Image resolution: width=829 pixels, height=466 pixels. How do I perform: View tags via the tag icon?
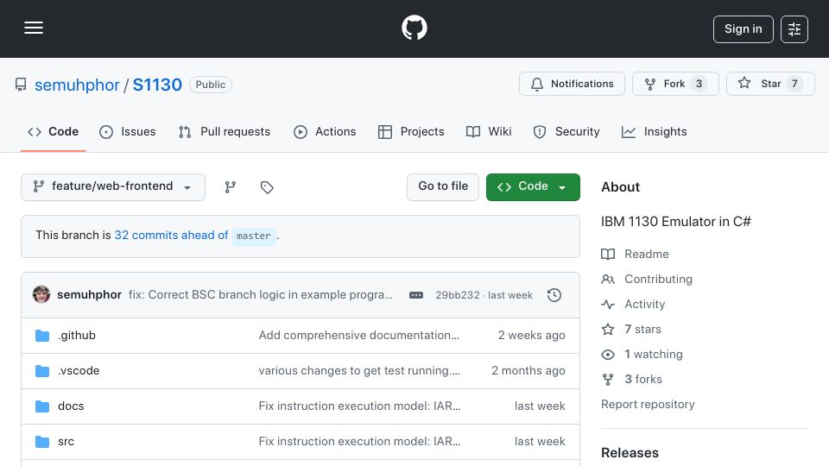[x=267, y=187]
